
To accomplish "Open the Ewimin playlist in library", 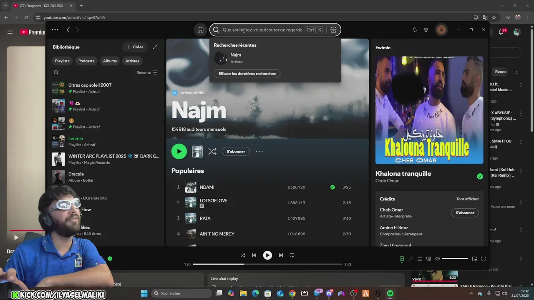I will click(x=106, y=141).
